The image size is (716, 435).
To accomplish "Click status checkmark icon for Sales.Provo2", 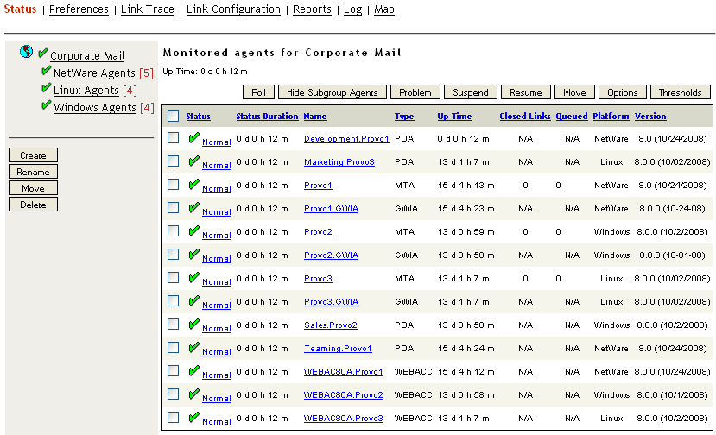I will [x=193, y=324].
